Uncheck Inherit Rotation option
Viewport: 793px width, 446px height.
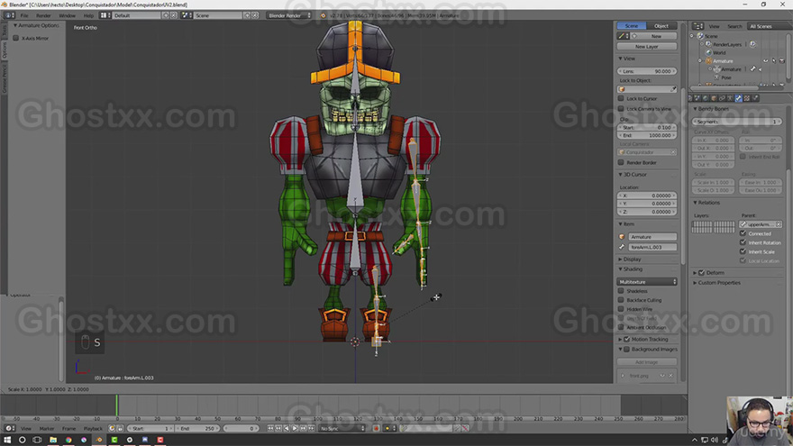tap(743, 242)
